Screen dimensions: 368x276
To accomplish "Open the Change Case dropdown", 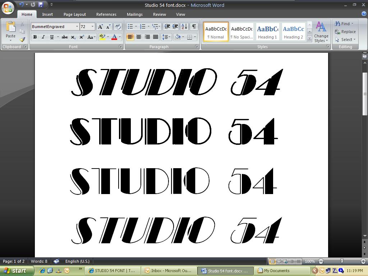I will pos(91,37).
